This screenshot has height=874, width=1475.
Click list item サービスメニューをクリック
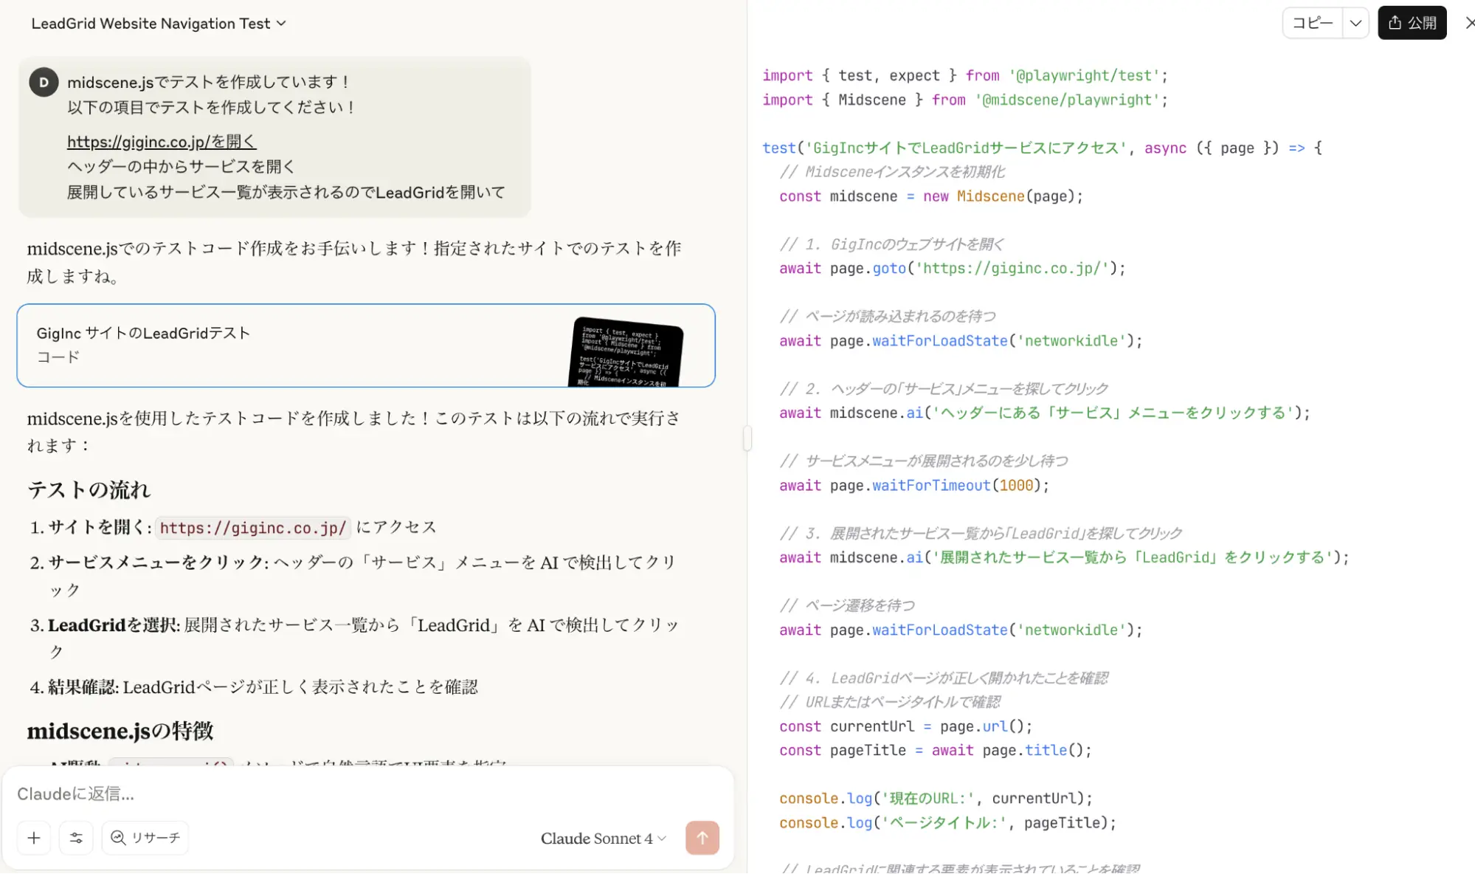click(x=353, y=576)
